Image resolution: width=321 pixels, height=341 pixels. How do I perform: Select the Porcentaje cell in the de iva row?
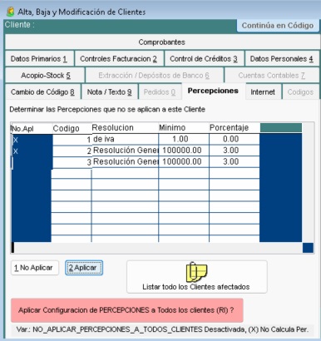(x=235, y=139)
